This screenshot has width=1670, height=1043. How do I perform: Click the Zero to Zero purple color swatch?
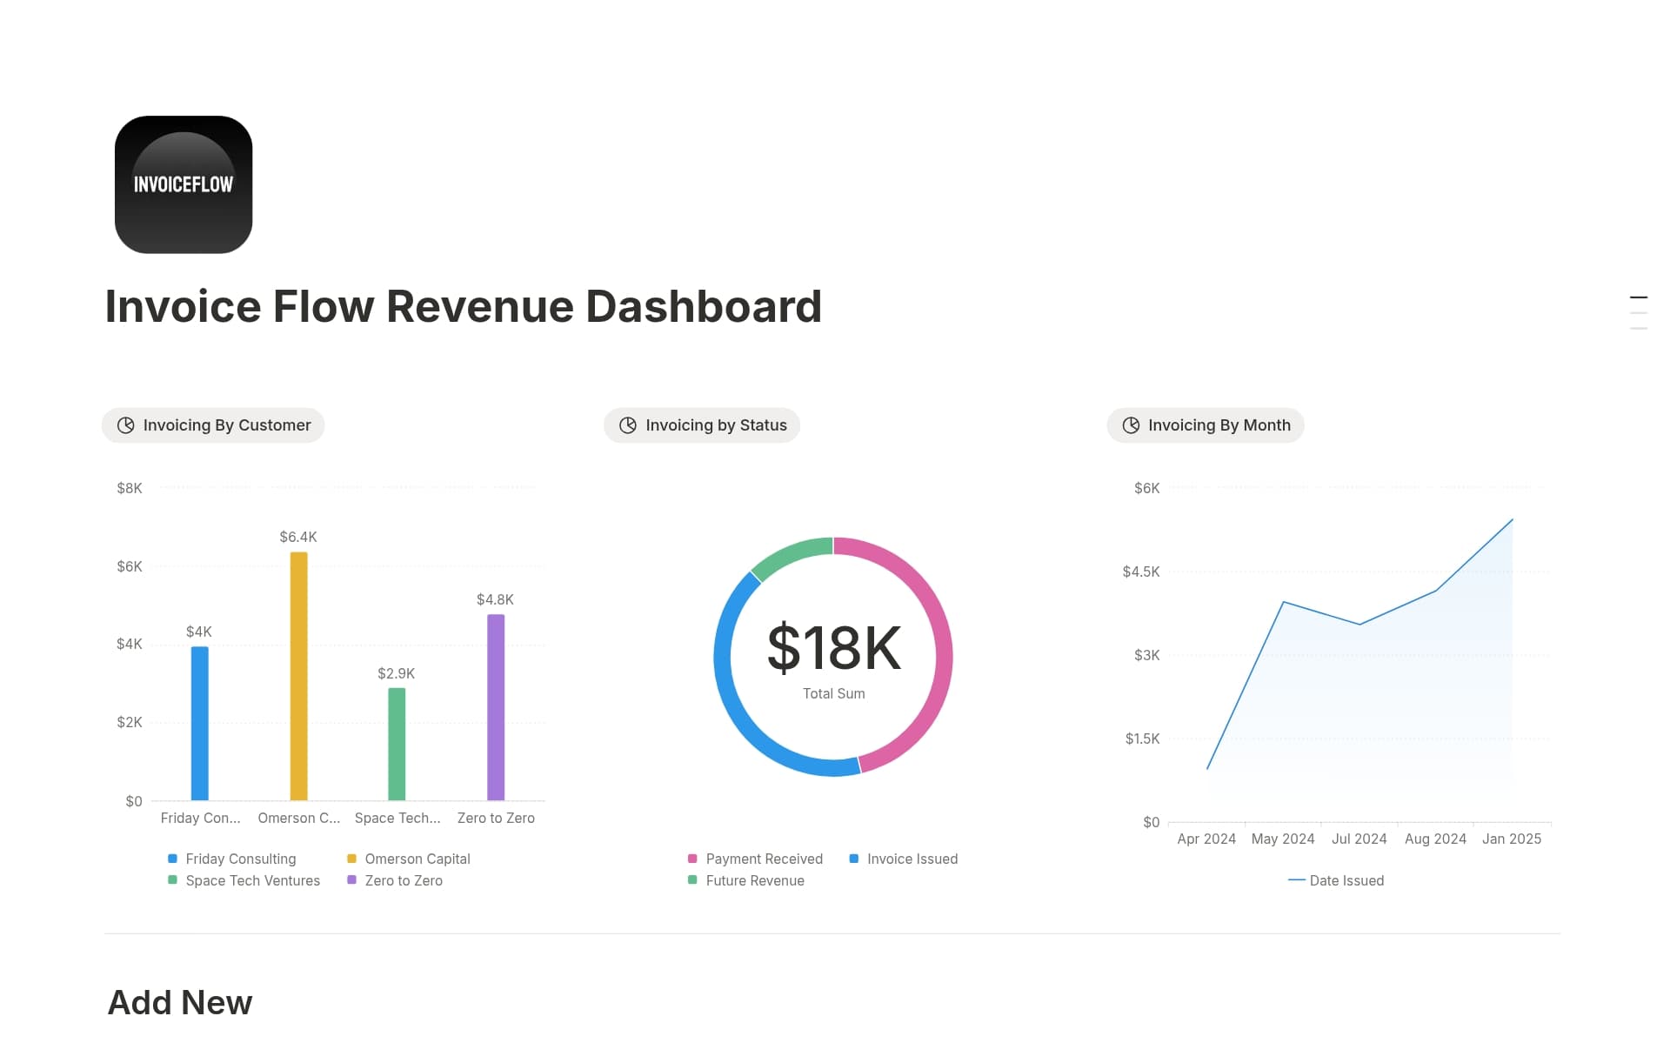click(x=351, y=880)
